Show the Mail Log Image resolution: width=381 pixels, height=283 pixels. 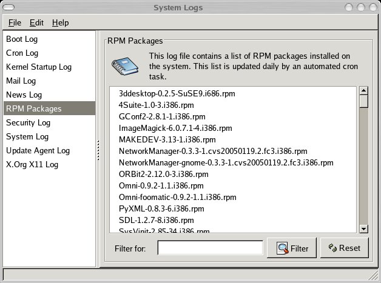(x=21, y=81)
